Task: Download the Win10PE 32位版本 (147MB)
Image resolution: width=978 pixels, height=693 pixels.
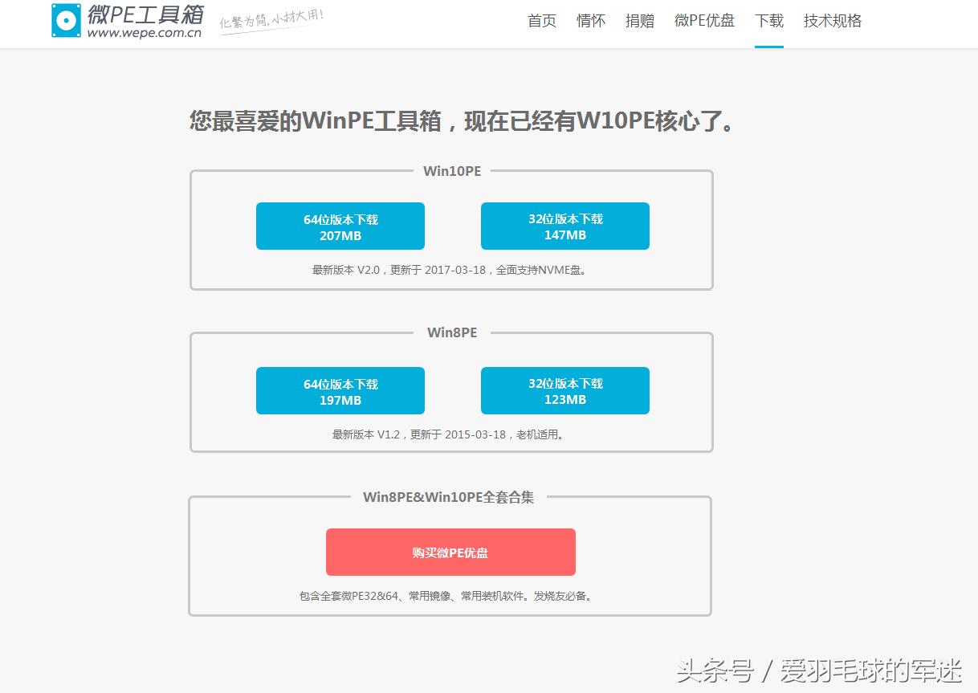Action: coord(564,226)
